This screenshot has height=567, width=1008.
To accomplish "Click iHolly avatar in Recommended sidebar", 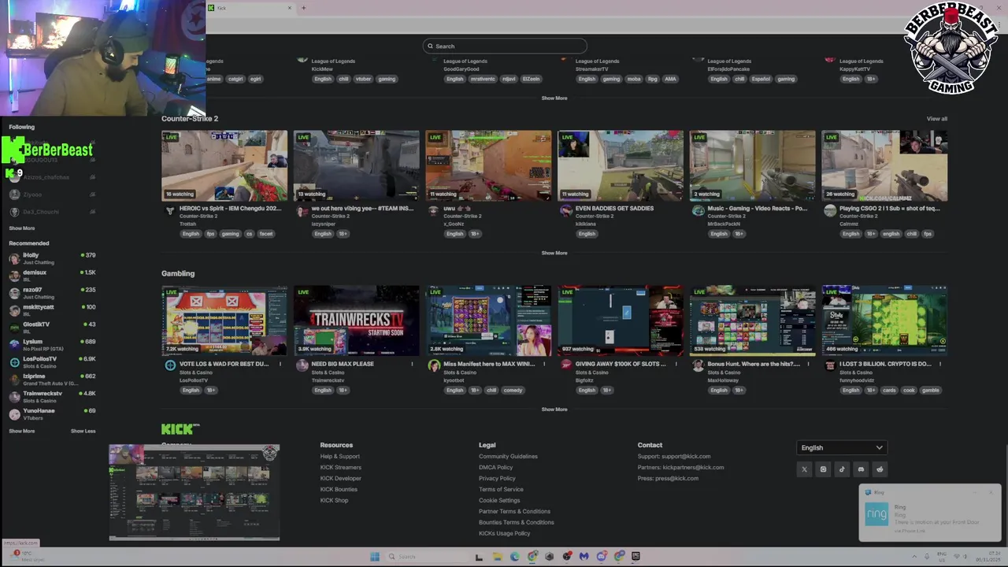I will click(x=14, y=258).
